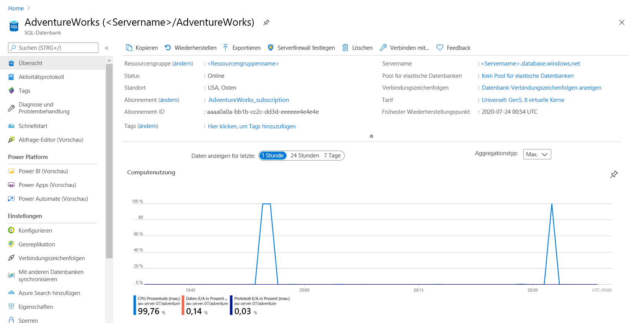Screen dimensions: 629x323
Task: Click the Georeplikation globe icon
Action: pos(11,244)
